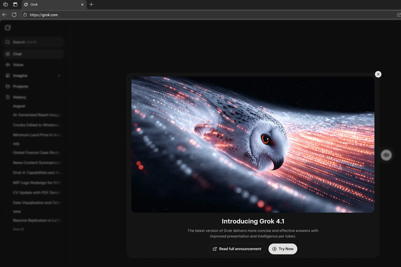The width and height of the screenshot is (401, 267).
Task: Click the browser back arrow
Action: pos(5,15)
